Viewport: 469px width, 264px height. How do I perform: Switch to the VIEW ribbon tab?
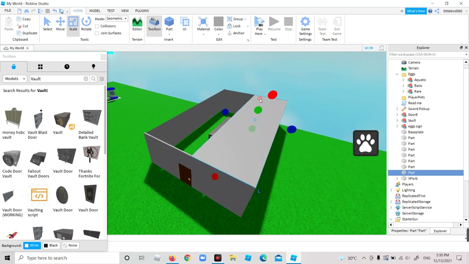pyautogui.click(x=125, y=11)
